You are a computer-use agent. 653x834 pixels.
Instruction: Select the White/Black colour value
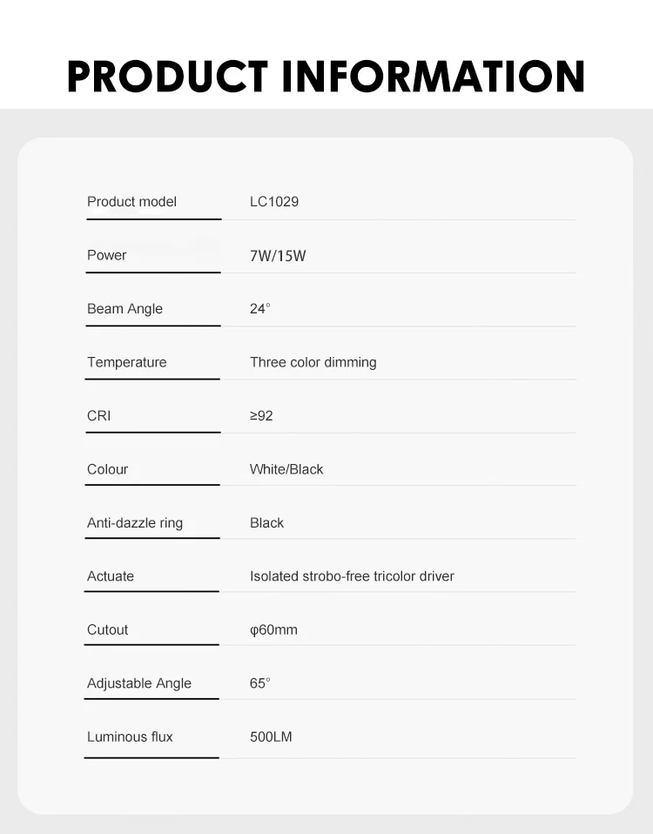[286, 469]
